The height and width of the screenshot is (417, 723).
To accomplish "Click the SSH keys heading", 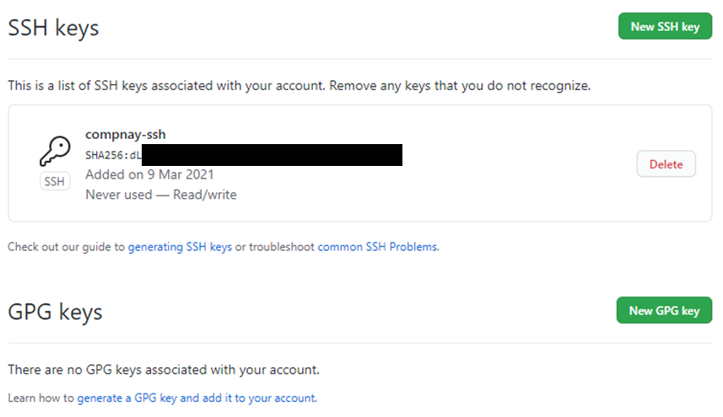I will 53,28.
